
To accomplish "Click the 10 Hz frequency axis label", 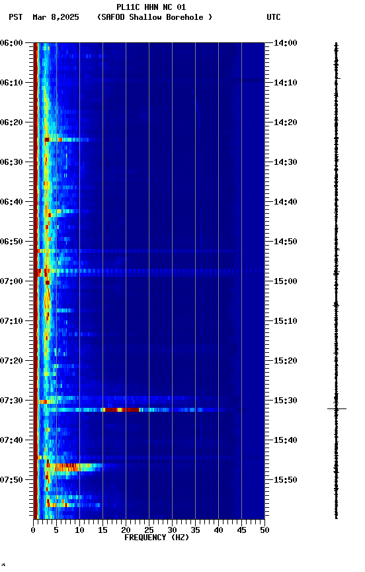I will (x=80, y=530).
